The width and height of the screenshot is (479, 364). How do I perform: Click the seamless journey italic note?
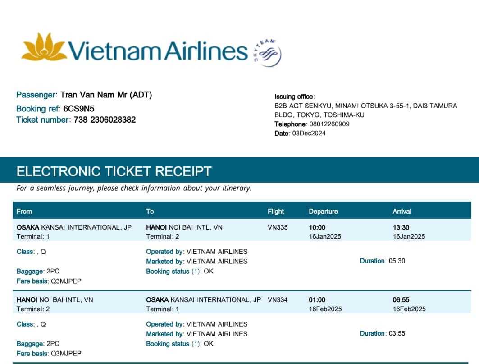(134, 188)
